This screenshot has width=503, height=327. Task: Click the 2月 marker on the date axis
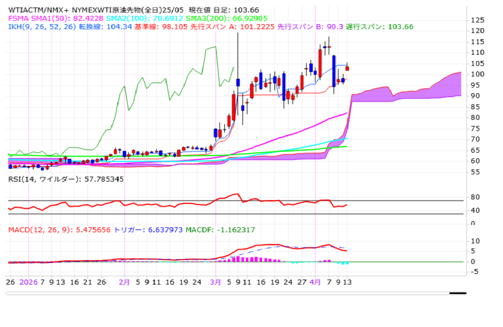[x=124, y=282]
